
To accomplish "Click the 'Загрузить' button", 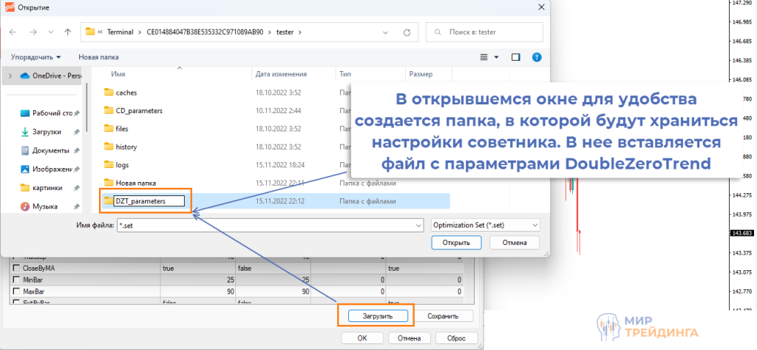I will pos(378,316).
